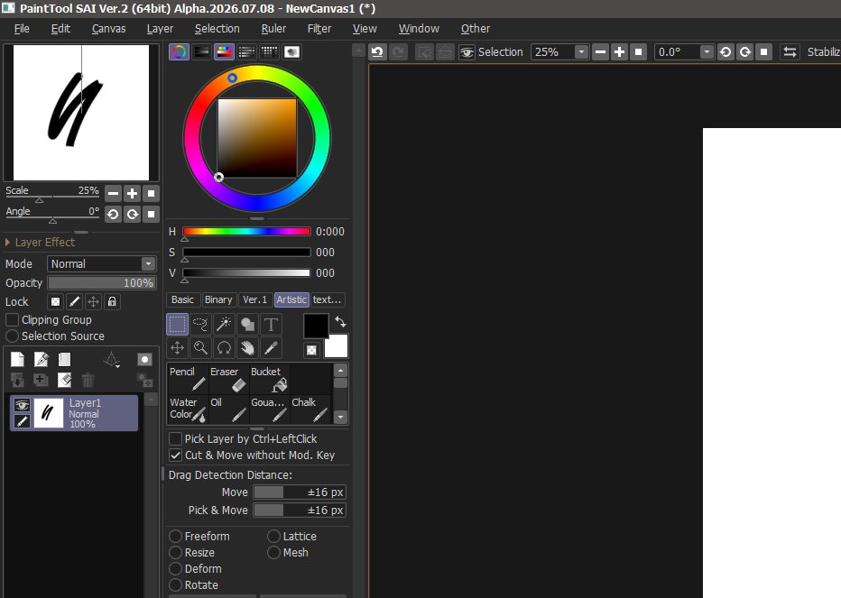Screen dimensions: 841x598
Task: Select the Lasso tool
Action: point(200,325)
